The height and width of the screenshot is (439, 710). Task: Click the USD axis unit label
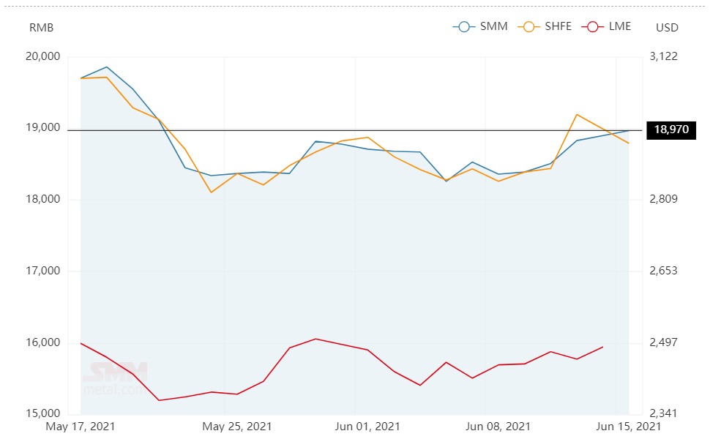pyautogui.click(x=667, y=28)
